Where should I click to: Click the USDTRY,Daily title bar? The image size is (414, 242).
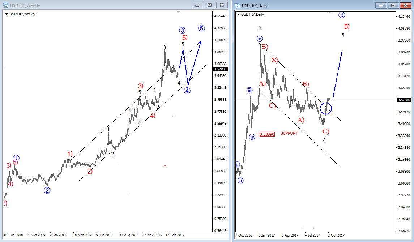point(307,5)
